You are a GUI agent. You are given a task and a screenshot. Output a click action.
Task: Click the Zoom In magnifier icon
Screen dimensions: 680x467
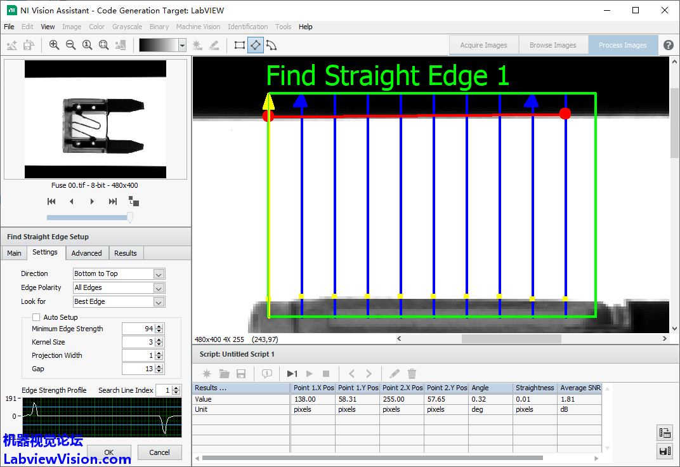click(x=54, y=45)
